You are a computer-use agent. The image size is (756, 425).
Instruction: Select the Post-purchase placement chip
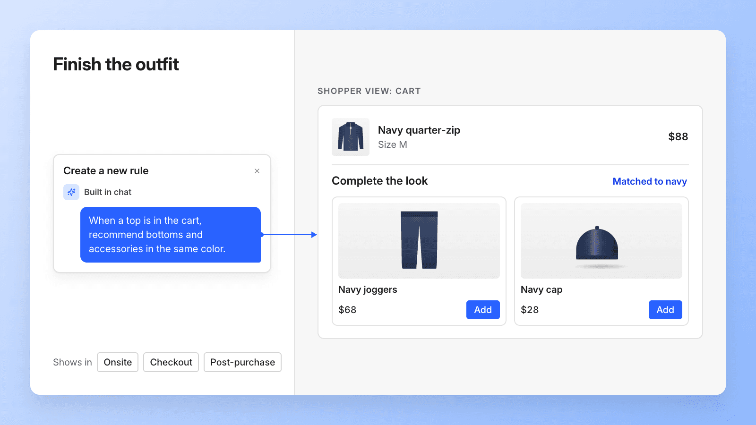click(242, 362)
